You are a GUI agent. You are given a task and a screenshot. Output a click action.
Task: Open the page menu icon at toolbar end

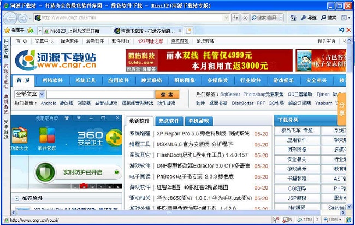[346, 17]
